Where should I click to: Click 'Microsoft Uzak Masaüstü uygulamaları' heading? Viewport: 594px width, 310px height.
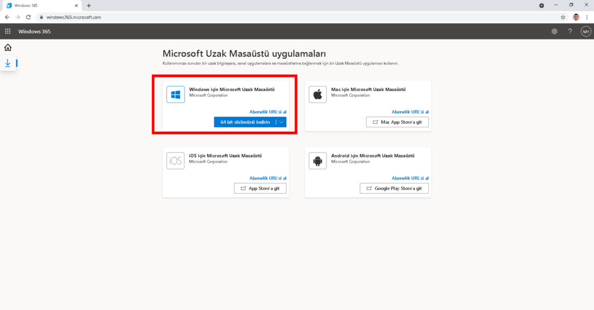[244, 54]
